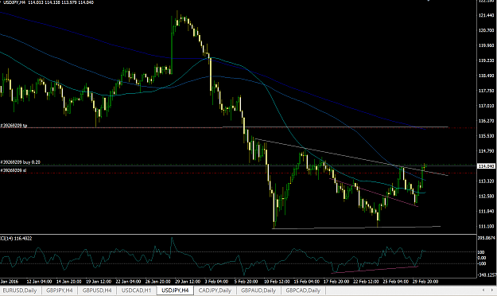Click the #39269209 tp order label
The image size is (497, 296).
tap(14, 126)
